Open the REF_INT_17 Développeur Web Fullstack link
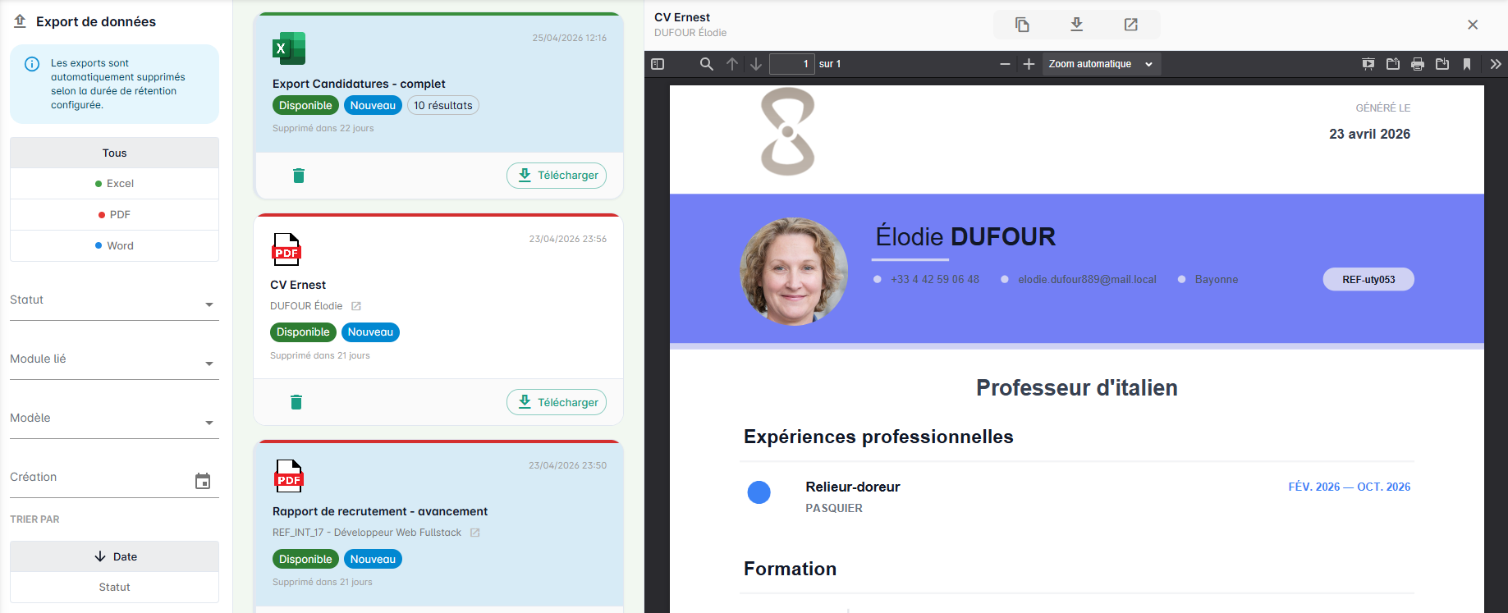The image size is (1508, 613). [x=474, y=533]
